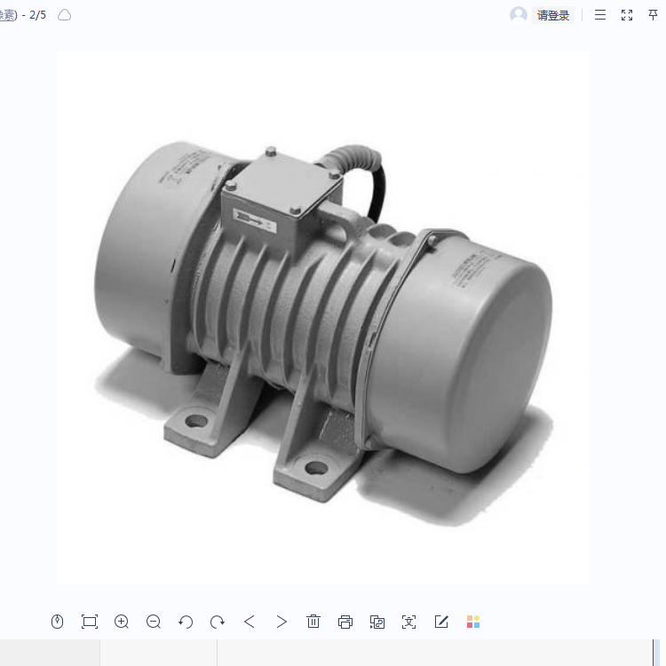
Task: Delete the current image
Action: [313, 622]
